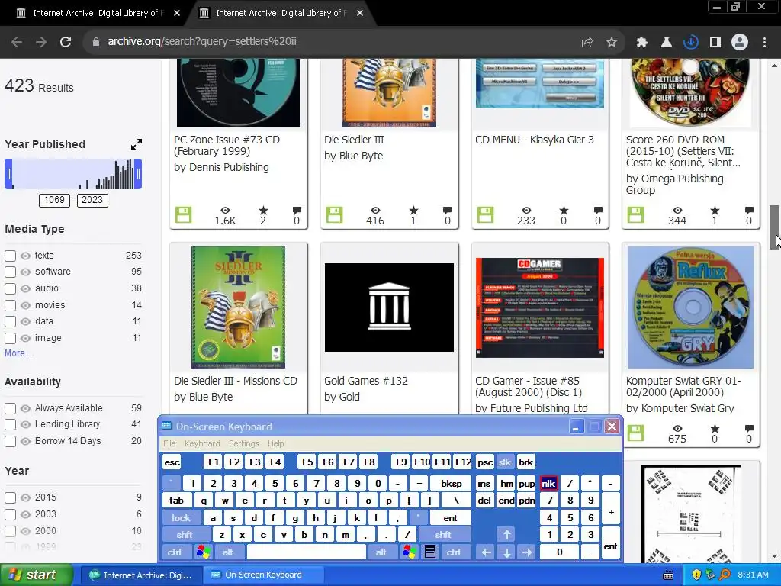This screenshot has width=781, height=586.
Task: Expand the Year Published histogram
Action: 137,144
